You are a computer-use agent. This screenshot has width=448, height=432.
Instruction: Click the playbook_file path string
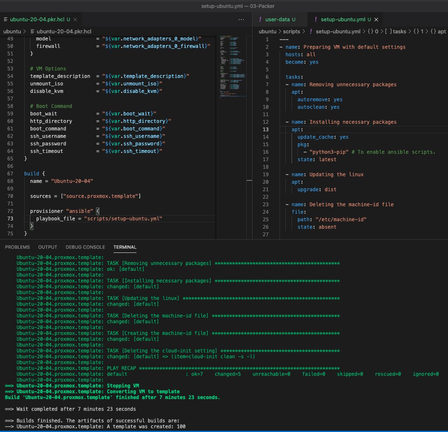click(x=123, y=219)
